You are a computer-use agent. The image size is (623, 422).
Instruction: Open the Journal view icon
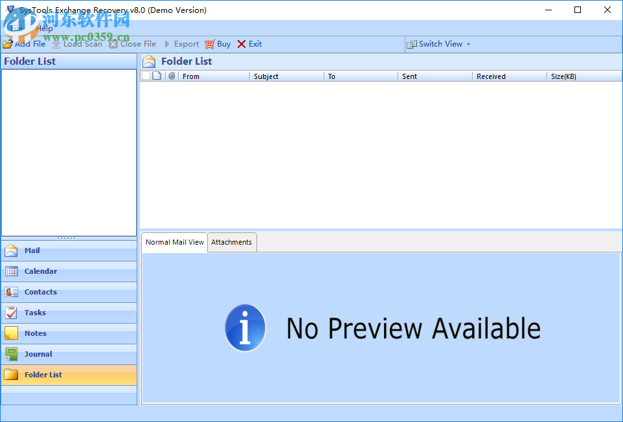pos(11,354)
